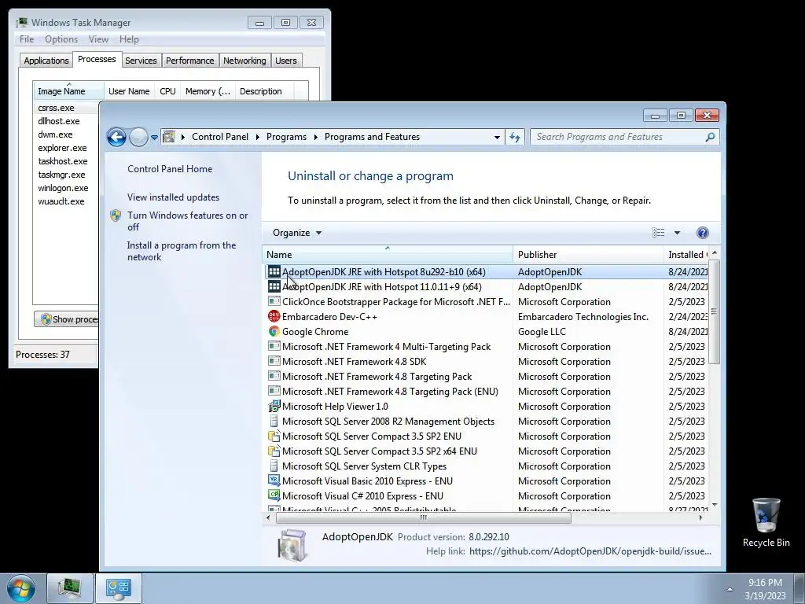Click the Refresh button next to address bar
This screenshot has width=805, height=604.
[515, 137]
